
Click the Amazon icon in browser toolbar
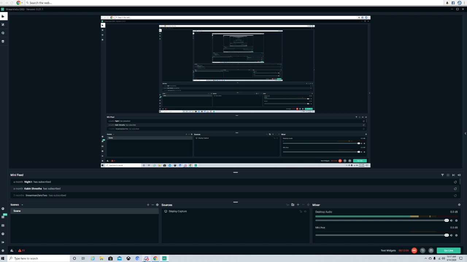447,3
